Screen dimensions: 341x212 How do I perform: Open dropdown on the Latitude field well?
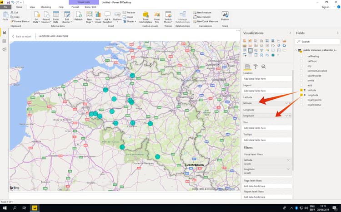286,103
